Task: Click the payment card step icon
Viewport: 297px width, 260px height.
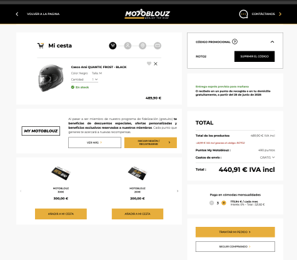Action: [x=158, y=46]
